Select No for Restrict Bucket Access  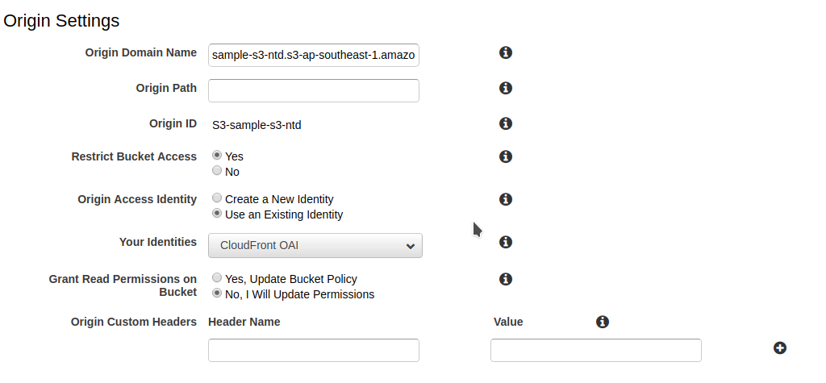(x=217, y=171)
